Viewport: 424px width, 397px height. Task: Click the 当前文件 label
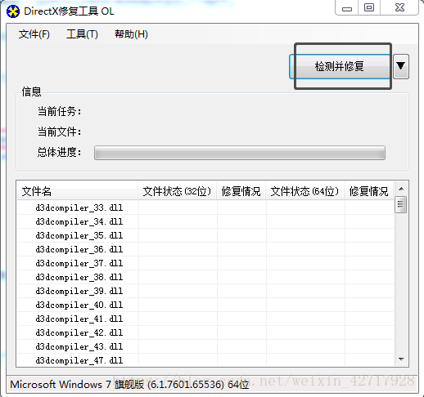coord(59,132)
